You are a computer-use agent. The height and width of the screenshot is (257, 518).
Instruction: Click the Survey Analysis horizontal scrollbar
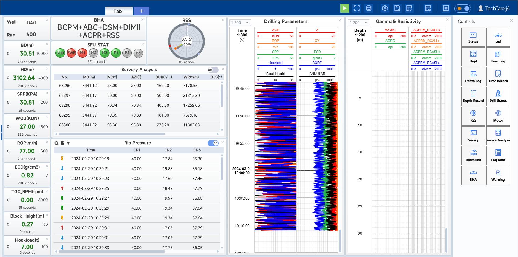(x=112, y=134)
